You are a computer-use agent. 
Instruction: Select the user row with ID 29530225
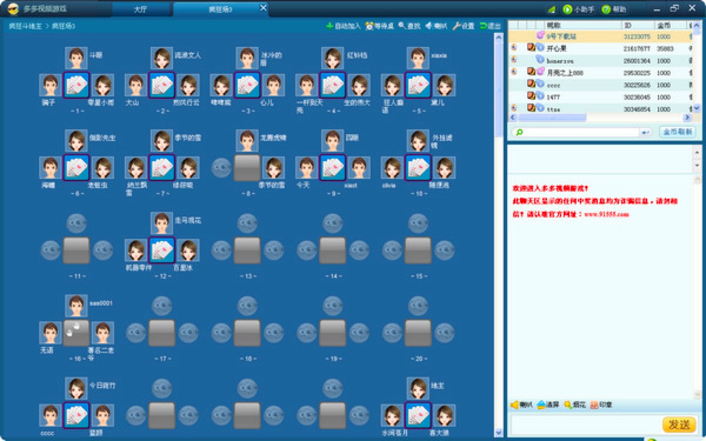(x=600, y=73)
